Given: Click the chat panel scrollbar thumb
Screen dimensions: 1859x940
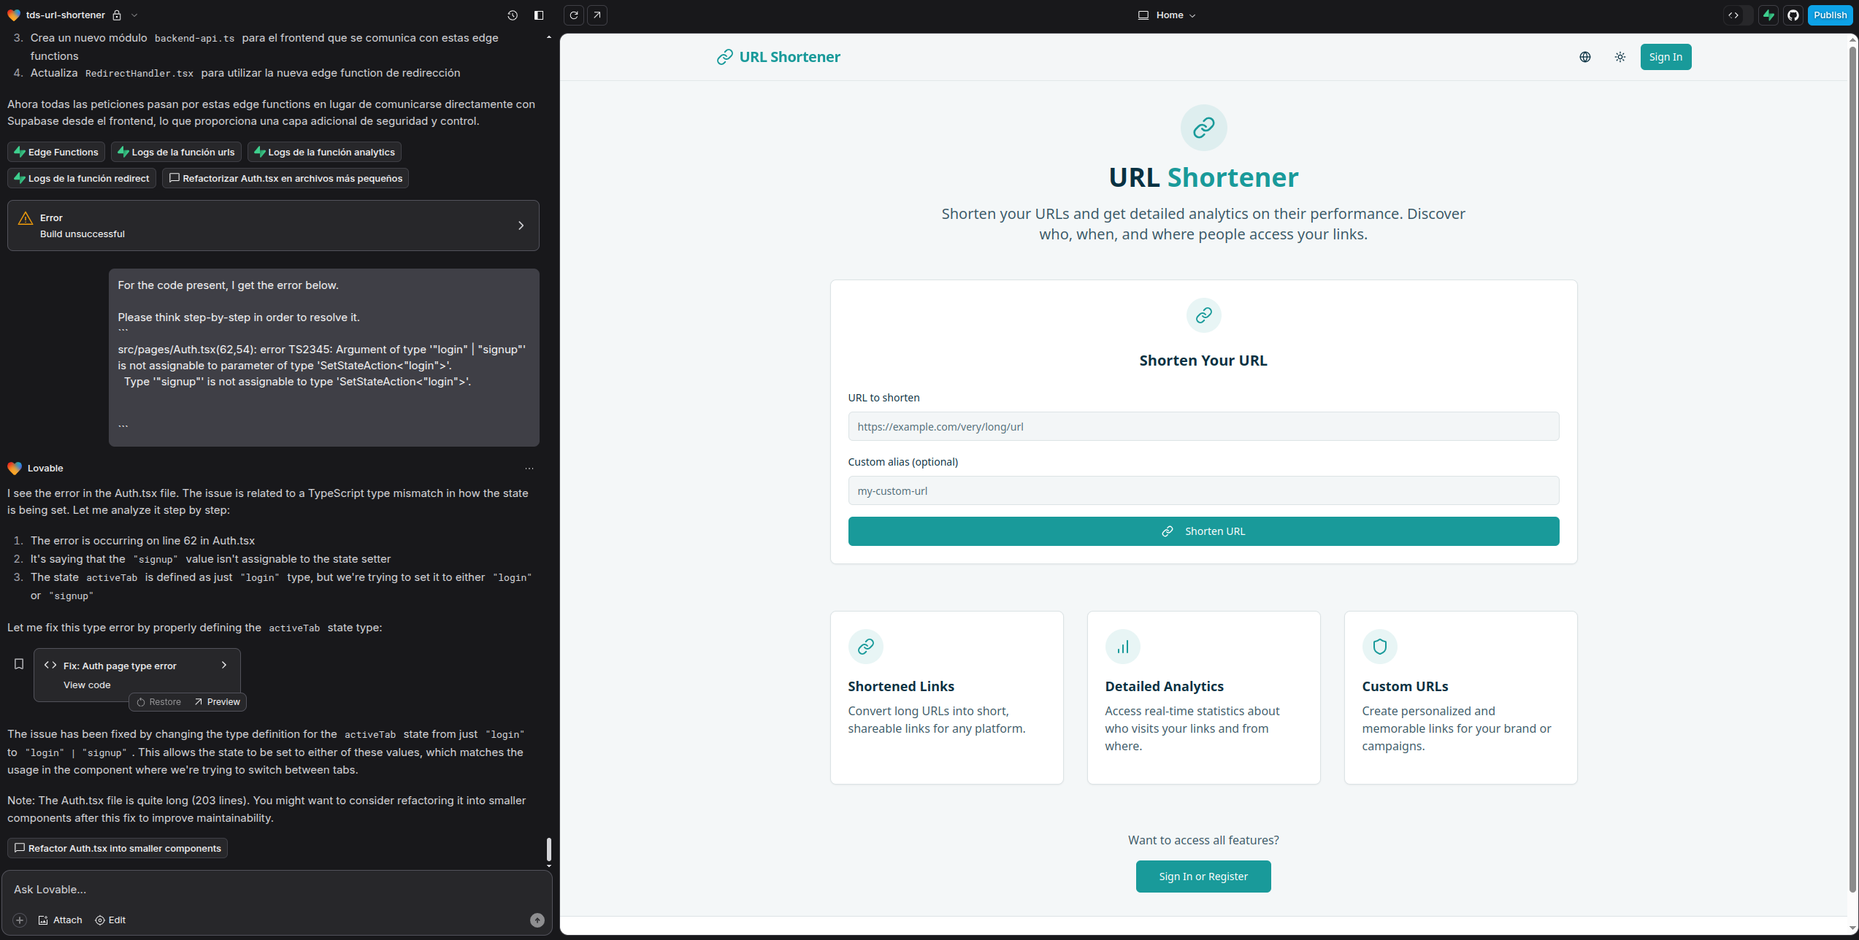Looking at the screenshot, I should click(548, 849).
